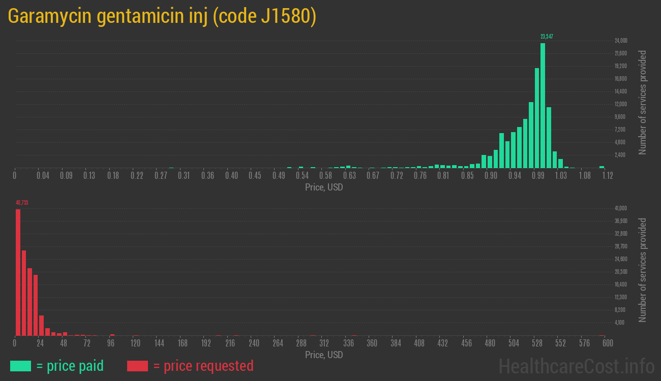
Task: Click the '= price paid' legend label
Action: pos(70,366)
